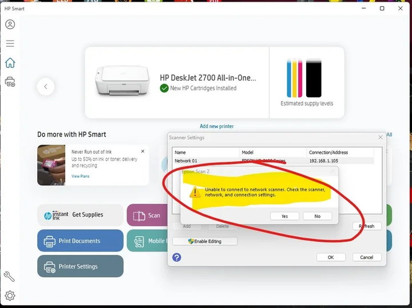The height and width of the screenshot is (308, 412).
Task: Open settings gear icon at bottom left
Action: click(10, 295)
